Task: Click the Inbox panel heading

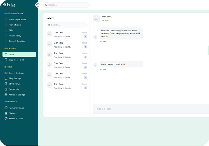Action: [x=50, y=18]
